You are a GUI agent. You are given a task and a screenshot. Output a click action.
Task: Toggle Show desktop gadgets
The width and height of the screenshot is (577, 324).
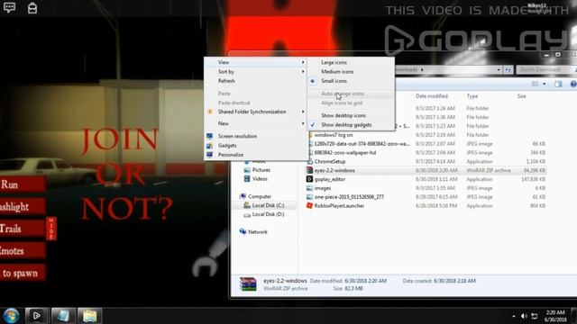pyautogui.click(x=351, y=125)
